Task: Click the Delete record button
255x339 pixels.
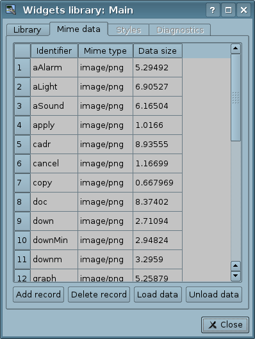Action: click(x=99, y=294)
